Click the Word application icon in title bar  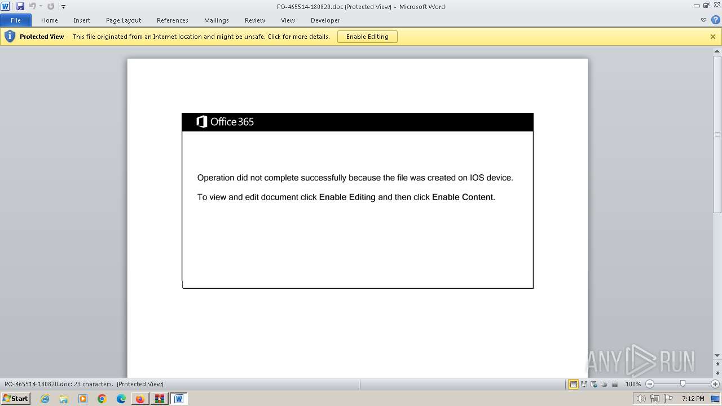tap(6, 6)
